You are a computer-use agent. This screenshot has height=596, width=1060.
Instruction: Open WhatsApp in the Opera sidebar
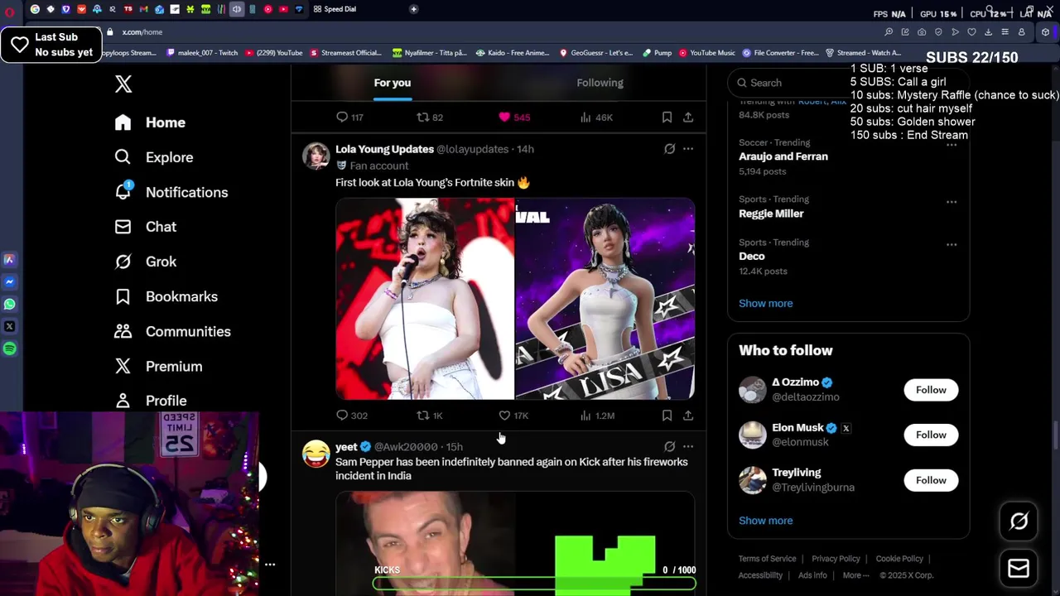(x=9, y=304)
